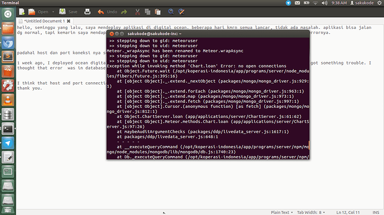Launch VLC media player cone icon
Screen dimensions: 384x215
click(8, 100)
